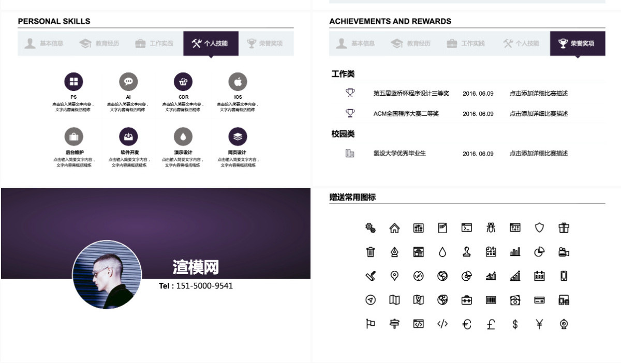Select the AI skill chat bubble icon
Viewport: 621px width, 363px height.
[x=128, y=82]
